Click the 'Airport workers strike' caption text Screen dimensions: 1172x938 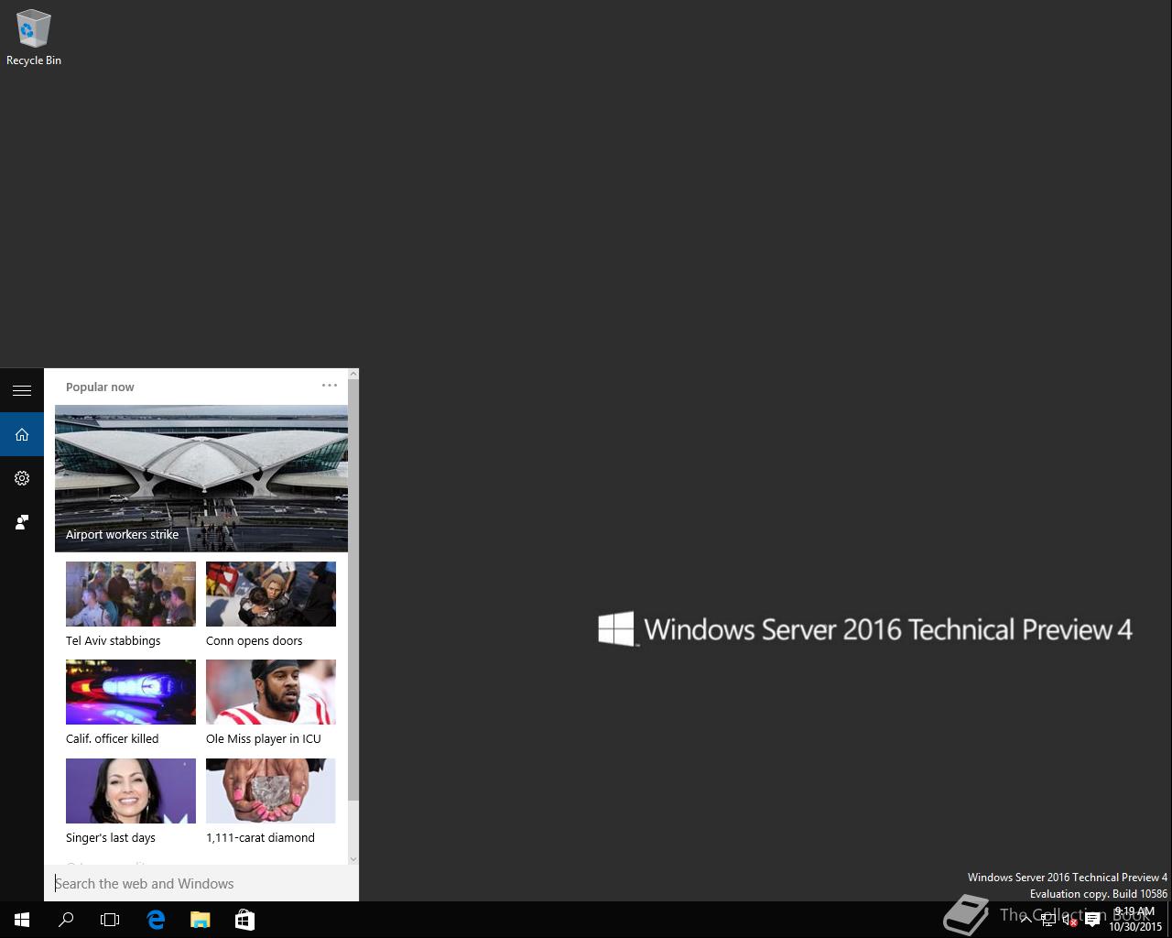coord(122,534)
